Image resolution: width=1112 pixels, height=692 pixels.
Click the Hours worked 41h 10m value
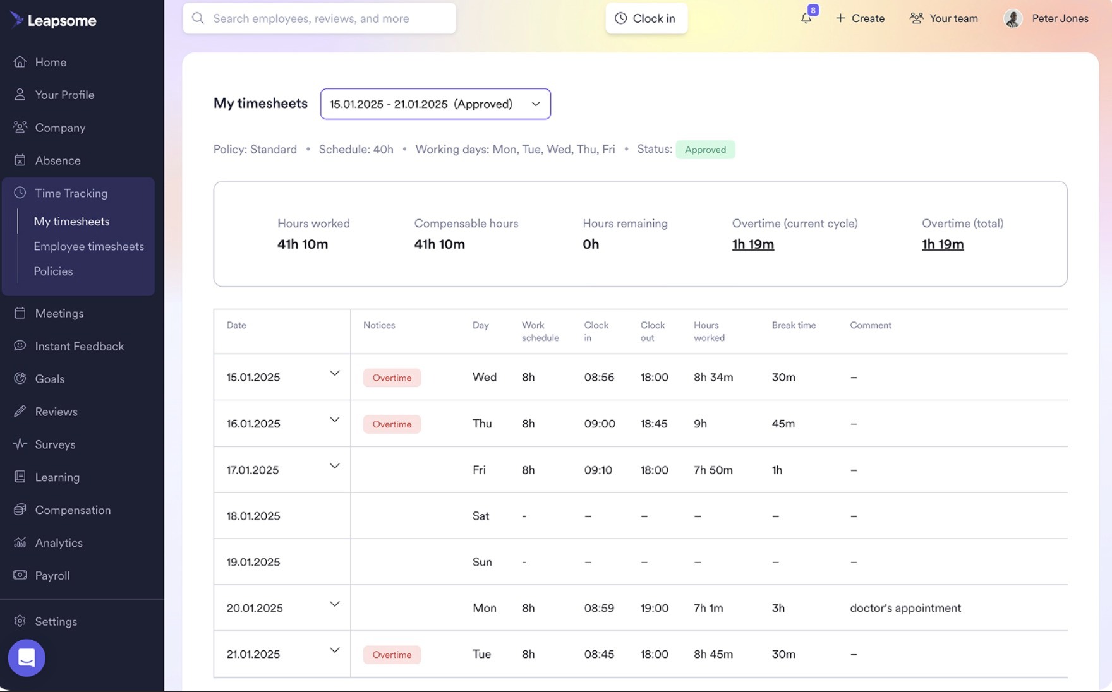(303, 244)
